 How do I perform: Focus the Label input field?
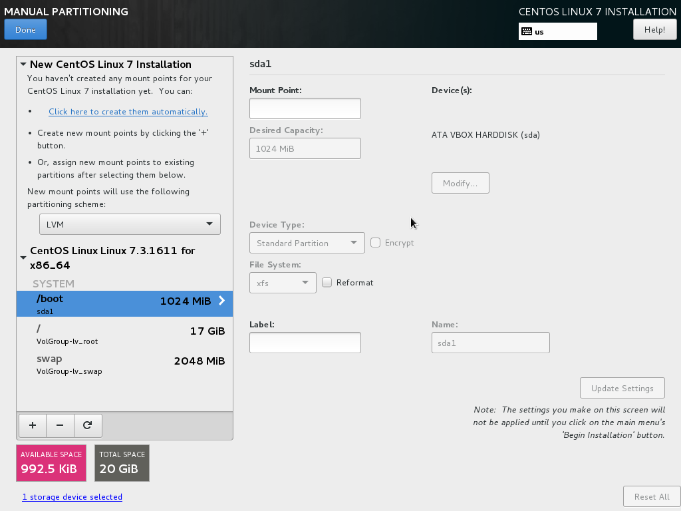305,343
